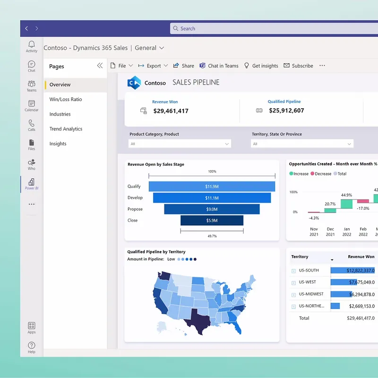378x378 pixels.
Task: Open the Apps store icon
Action: [x=32, y=328]
